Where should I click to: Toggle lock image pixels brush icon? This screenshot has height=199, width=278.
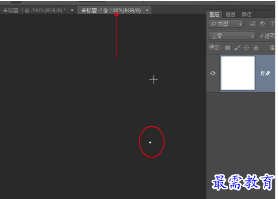click(x=237, y=48)
